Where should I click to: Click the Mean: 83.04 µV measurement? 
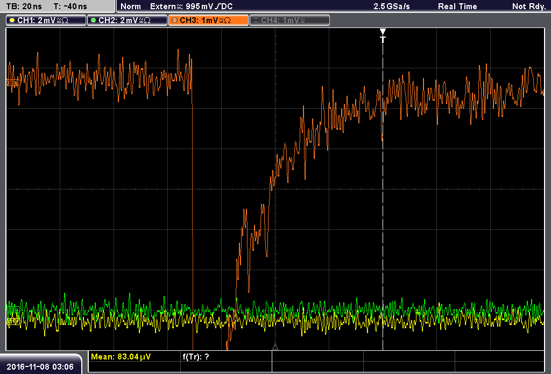tap(121, 357)
